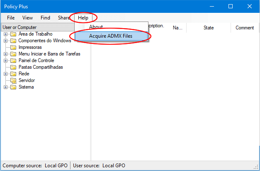Open the Find menu
The image size is (260, 171).
46,18
